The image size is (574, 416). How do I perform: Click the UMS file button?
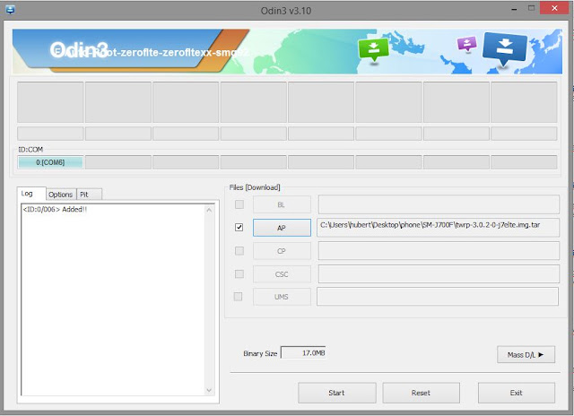pyautogui.click(x=282, y=297)
